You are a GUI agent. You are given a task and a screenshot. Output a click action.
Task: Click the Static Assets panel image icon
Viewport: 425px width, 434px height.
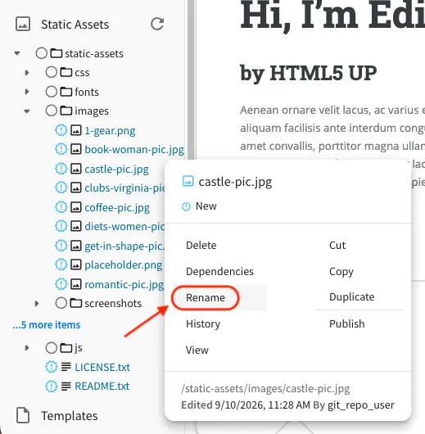[x=23, y=24]
